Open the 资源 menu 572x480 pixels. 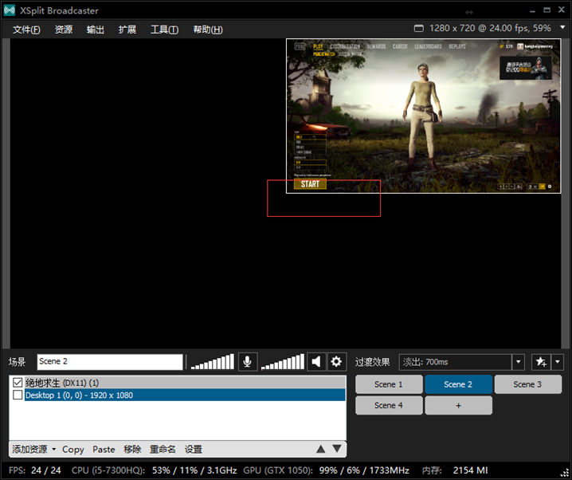tap(64, 30)
